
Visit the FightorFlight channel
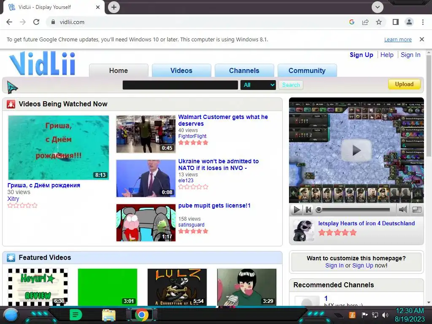pos(192,136)
